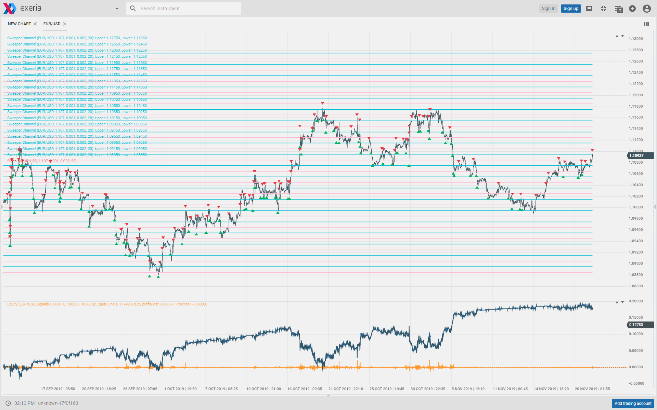Open the dropdown arrow beside exeria
This screenshot has width=657, height=410.
point(117,9)
